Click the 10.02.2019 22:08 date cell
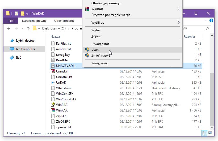218x141 pixels. tap(131, 127)
